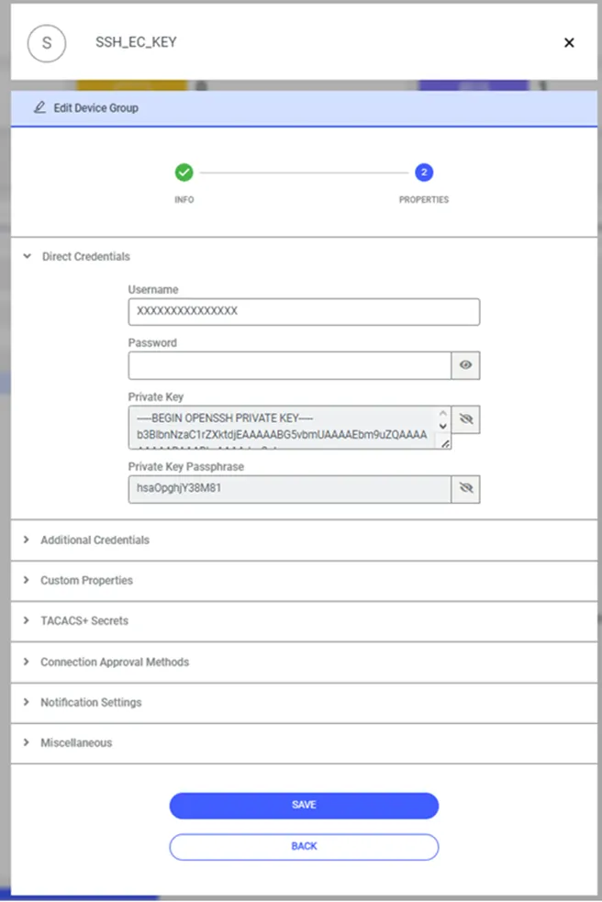Click the SAVE button
The image size is (602, 902).
pos(304,806)
